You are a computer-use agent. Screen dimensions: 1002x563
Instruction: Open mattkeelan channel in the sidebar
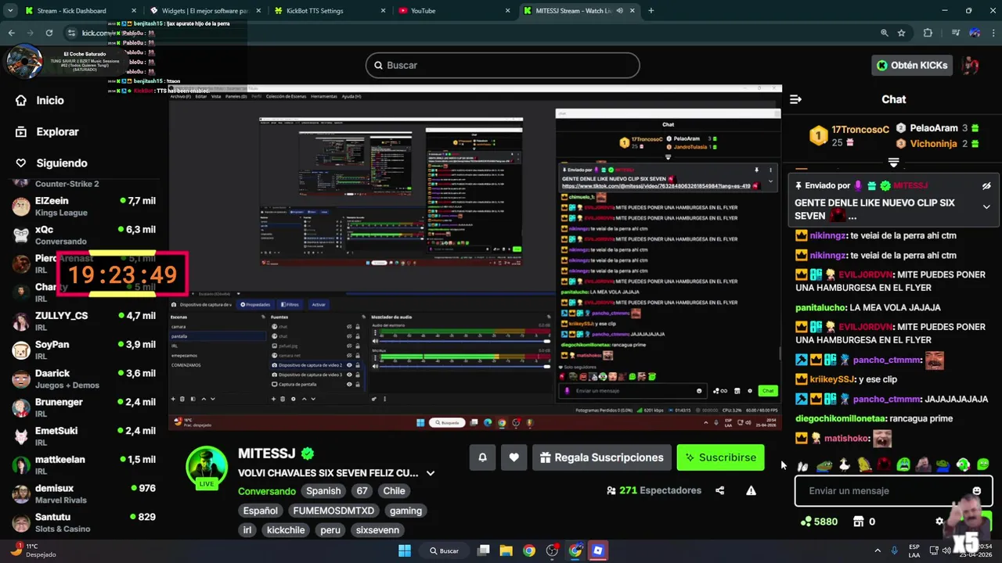click(84, 465)
